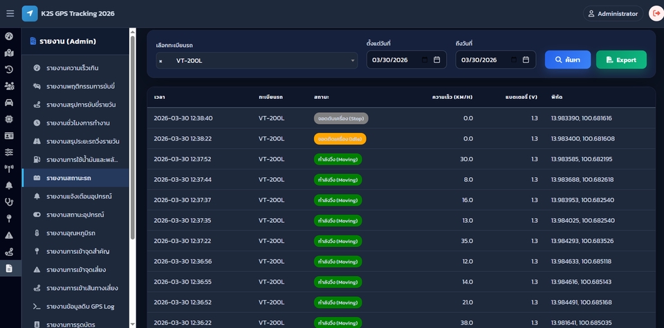The height and width of the screenshot is (328, 664).
Task: Click the green Export button
Action: click(x=621, y=60)
